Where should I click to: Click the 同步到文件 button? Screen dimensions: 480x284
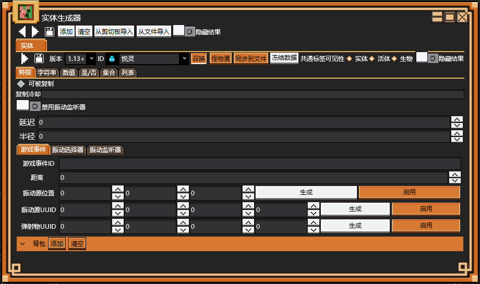point(251,58)
